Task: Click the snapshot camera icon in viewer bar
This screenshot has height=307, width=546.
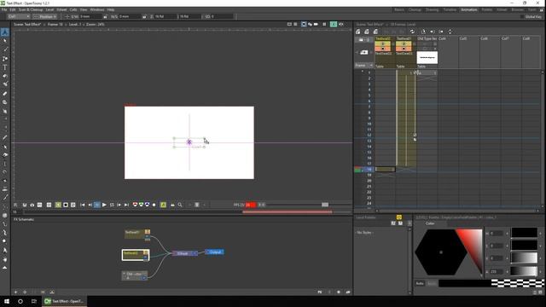Action: pos(32,205)
